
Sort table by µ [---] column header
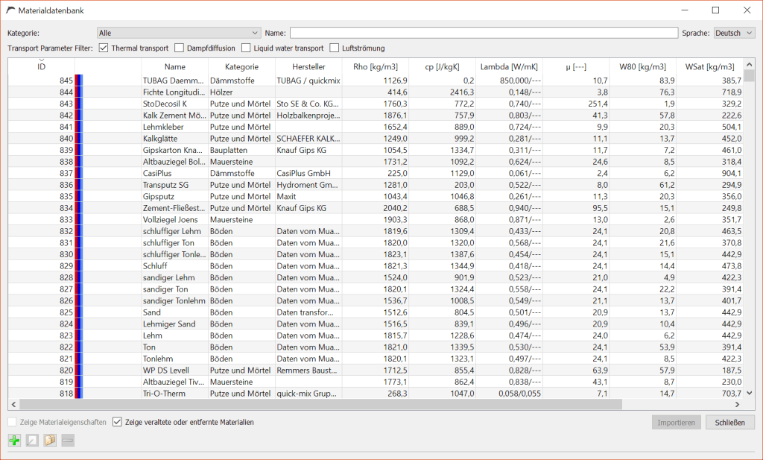576,66
